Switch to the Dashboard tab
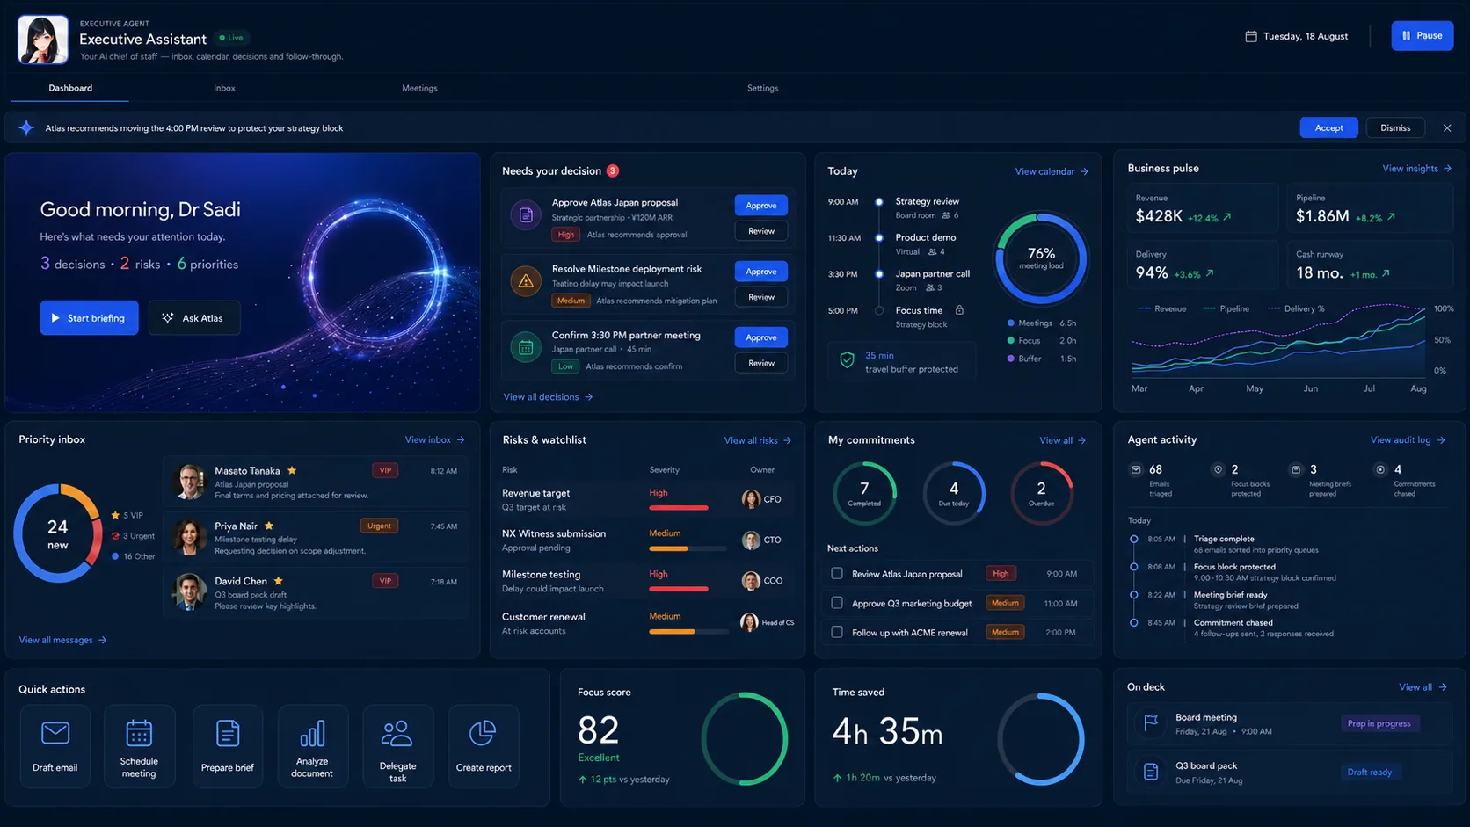The width and height of the screenshot is (1470, 827). point(70,88)
